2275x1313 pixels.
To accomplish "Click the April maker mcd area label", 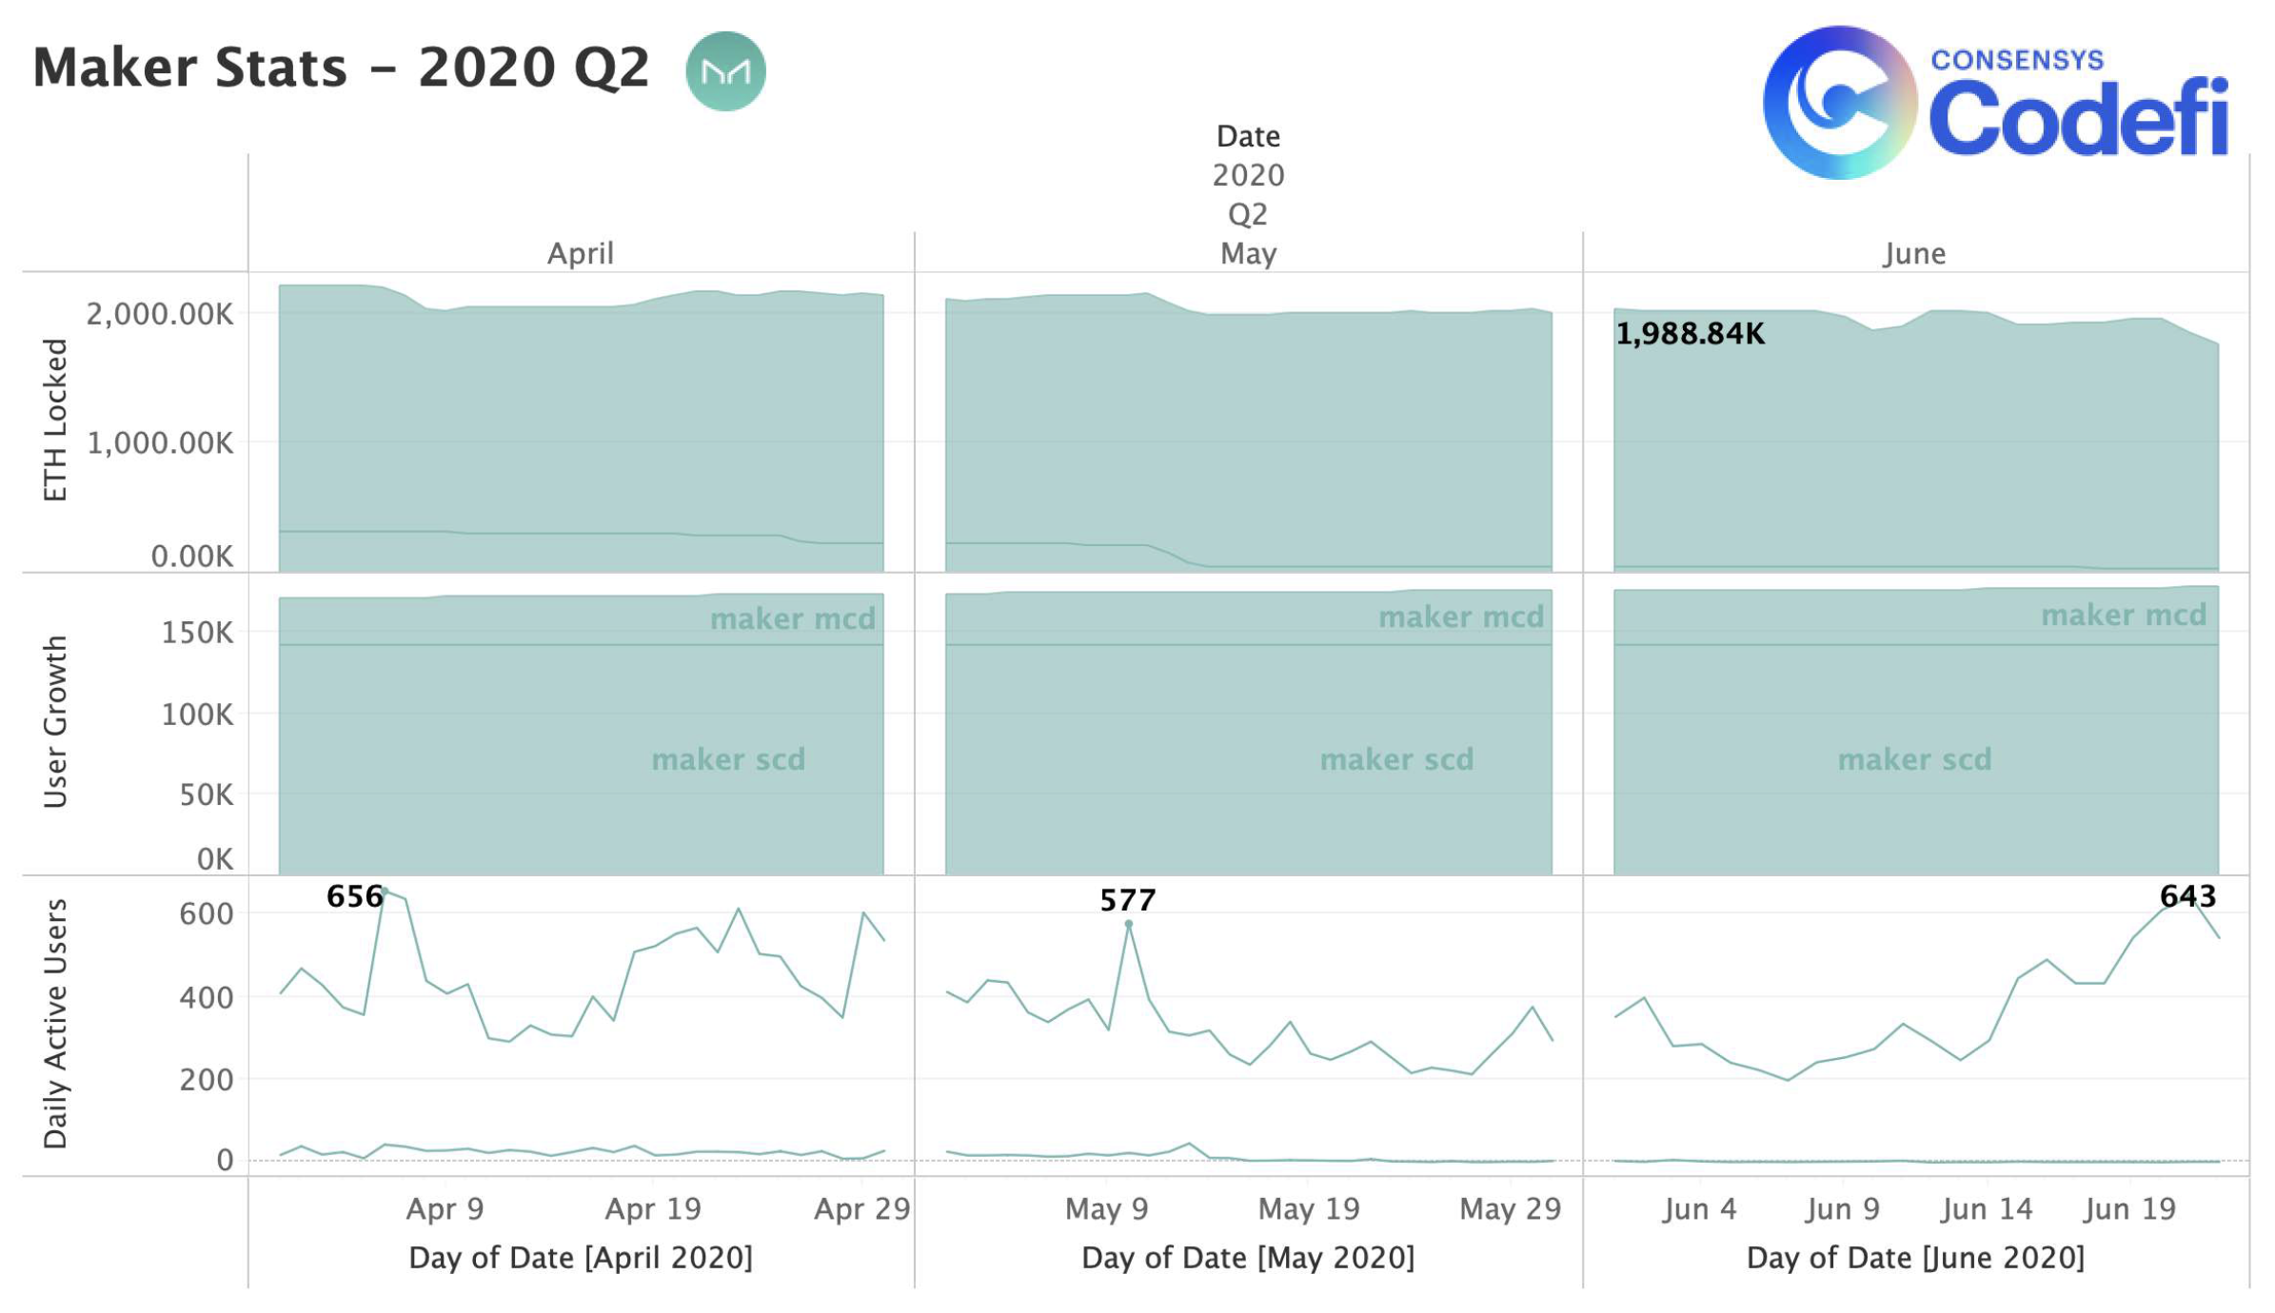I will click(792, 619).
